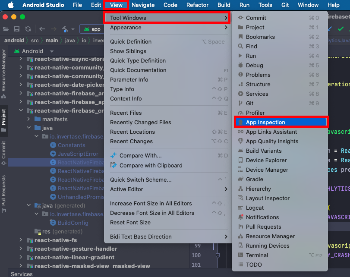
Task: Click the Profiler gauge icon in submenu
Action: click(240, 113)
